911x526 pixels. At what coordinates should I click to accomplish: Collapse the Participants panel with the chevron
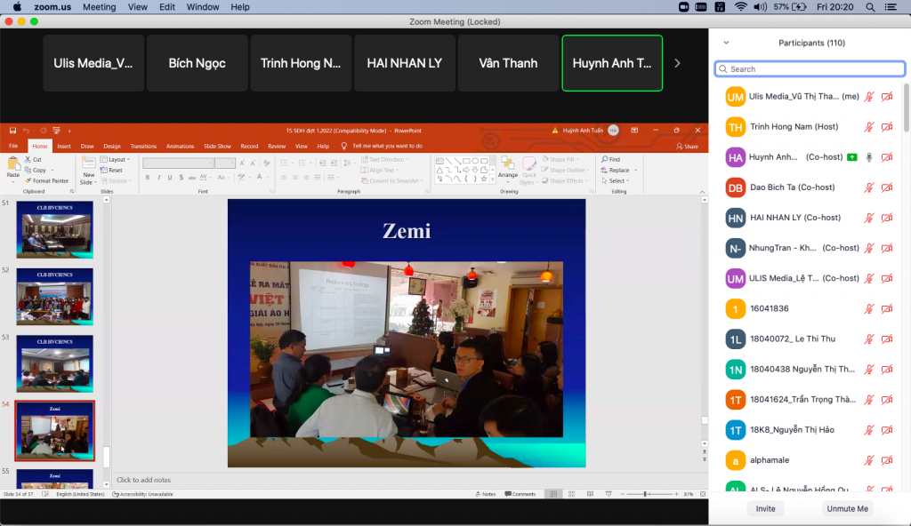726,43
